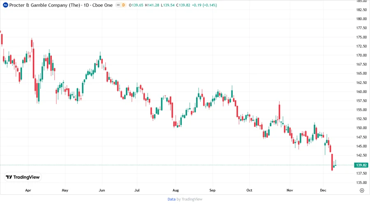Click the low value L139.54

(x=168, y=5)
